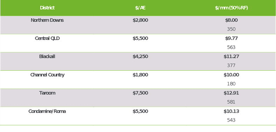Click the District column header

47,8
